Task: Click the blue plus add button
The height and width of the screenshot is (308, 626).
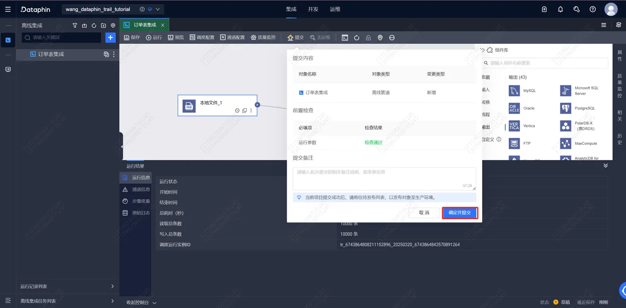Action: tap(110, 38)
